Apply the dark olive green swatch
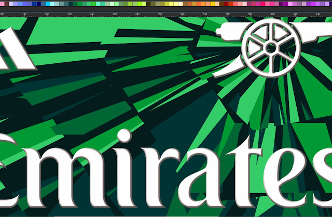The width and height of the screenshot is (332, 217). [x=149, y=4]
